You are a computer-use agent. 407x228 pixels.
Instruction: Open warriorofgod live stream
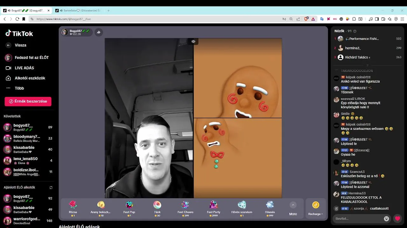28,221
